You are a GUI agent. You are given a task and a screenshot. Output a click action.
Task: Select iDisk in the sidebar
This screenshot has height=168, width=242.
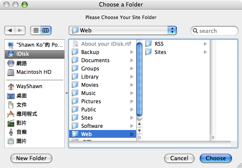[35, 54]
